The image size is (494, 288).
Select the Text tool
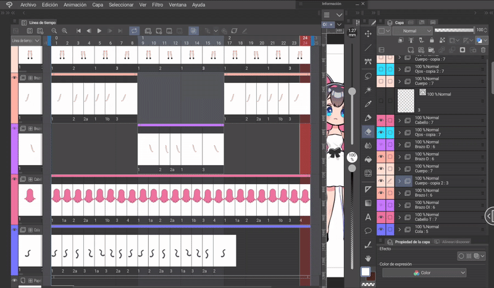[x=368, y=217]
